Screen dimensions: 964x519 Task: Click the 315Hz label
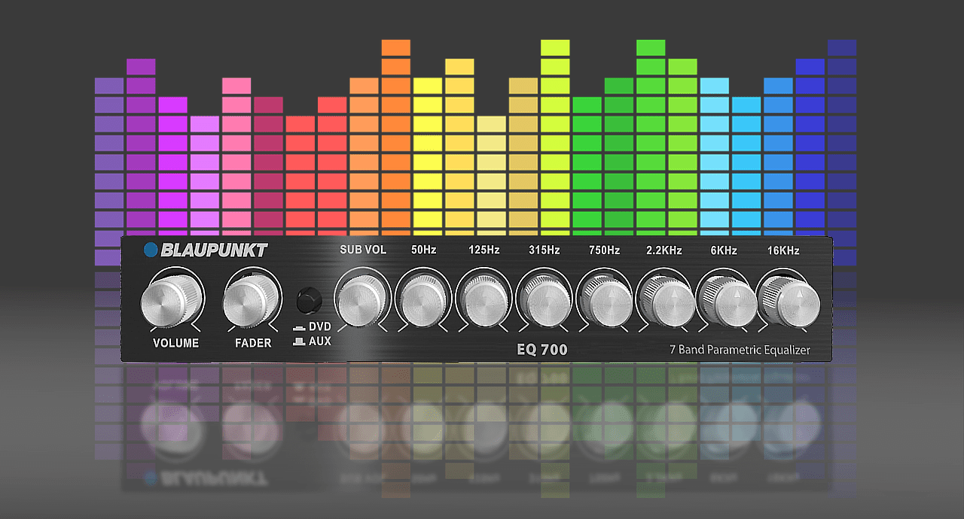(544, 250)
